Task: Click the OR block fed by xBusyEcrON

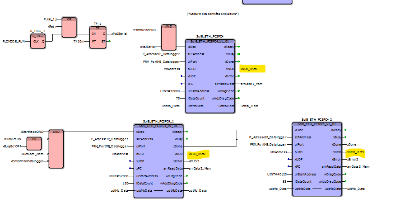Action: (x=34, y=143)
